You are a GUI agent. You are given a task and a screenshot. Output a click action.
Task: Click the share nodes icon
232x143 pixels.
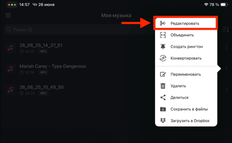pyautogui.click(x=163, y=97)
